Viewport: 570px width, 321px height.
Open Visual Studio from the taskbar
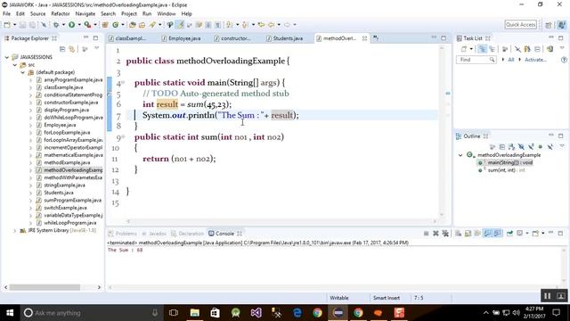pos(256,313)
